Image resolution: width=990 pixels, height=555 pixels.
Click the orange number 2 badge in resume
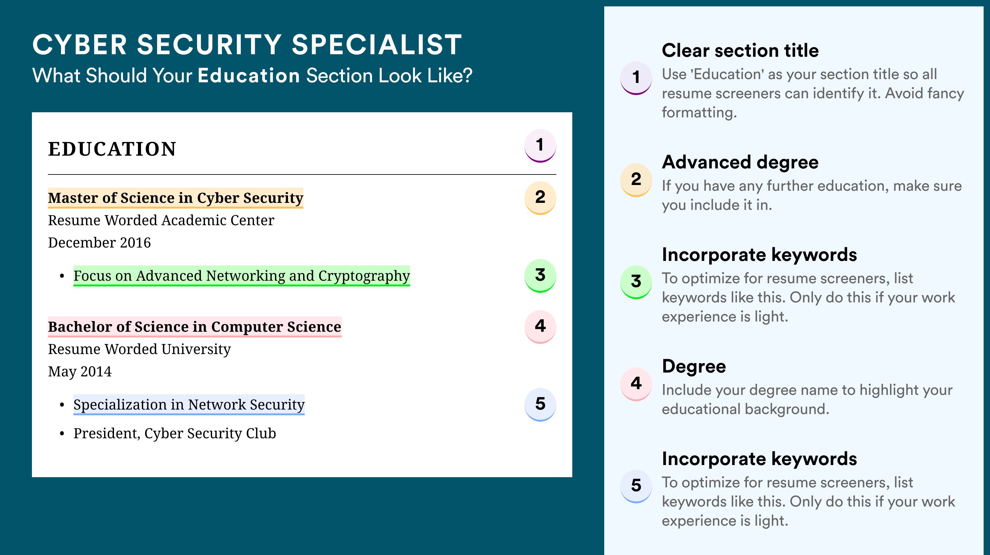tap(540, 198)
